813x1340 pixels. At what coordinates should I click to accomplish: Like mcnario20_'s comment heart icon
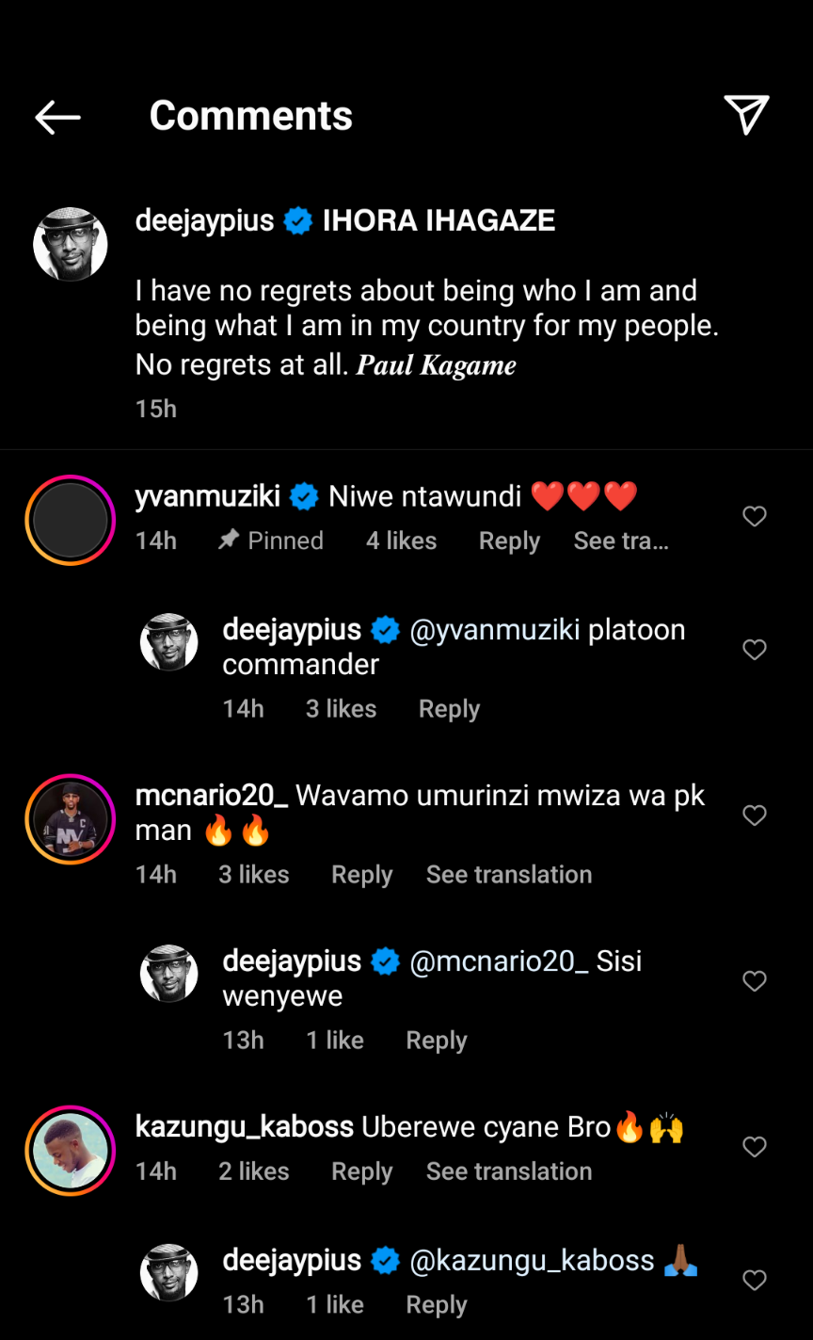click(755, 815)
